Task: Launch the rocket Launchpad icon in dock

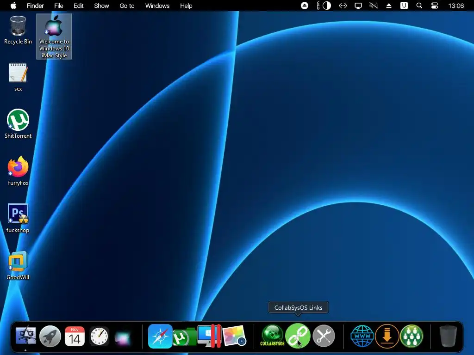Action: click(50, 336)
